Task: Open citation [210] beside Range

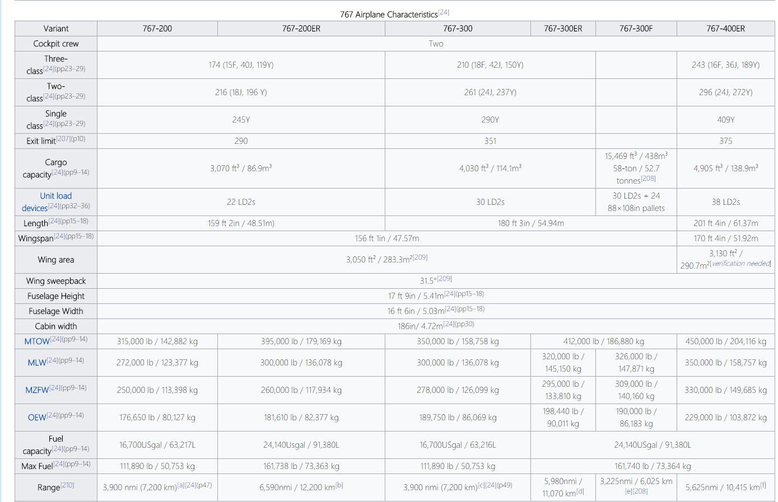Action: coord(67,485)
